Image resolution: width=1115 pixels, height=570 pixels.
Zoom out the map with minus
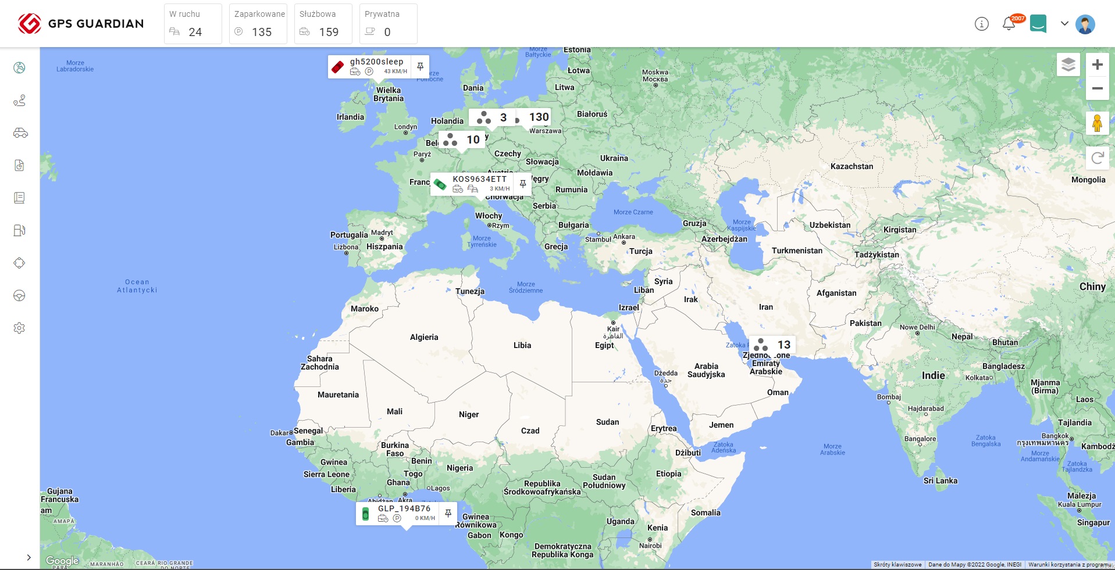pos(1098,88)
